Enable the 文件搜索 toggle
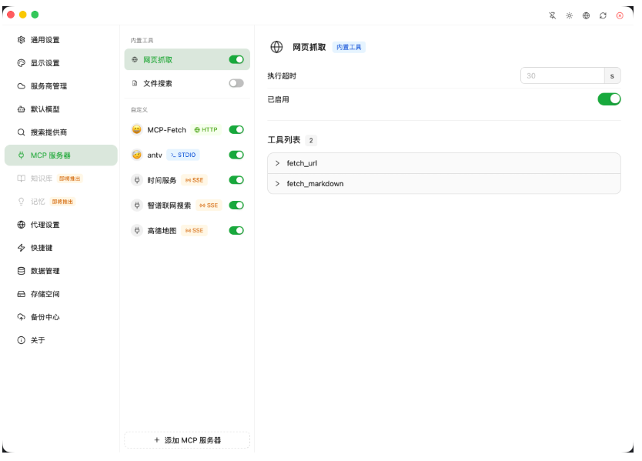 (x=236, y=84)
